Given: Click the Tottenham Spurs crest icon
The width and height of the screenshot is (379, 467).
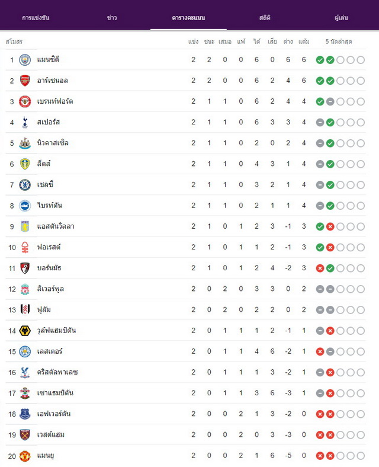Looking at the screenshot, I should (25, 123).
